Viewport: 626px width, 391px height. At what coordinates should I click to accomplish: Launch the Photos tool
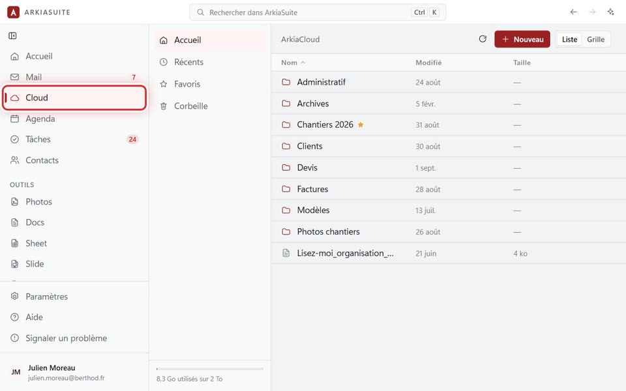[x=74, y=201]
